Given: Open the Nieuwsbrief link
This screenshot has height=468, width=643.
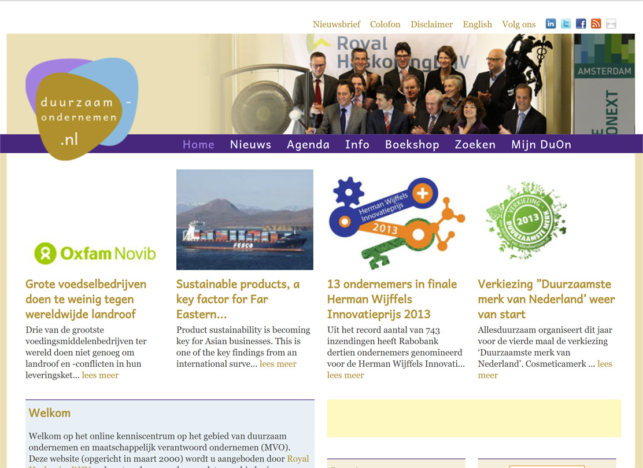Looking at the screenshot, I should click(x=336, y=24).
